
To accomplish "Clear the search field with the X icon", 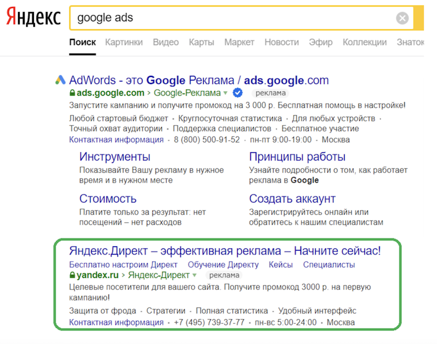I will (x=402, y=18).
